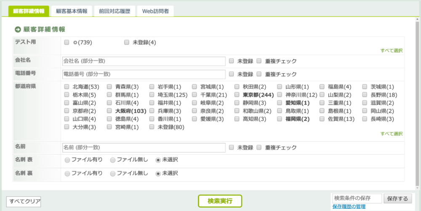The width and height of the screenshot is (421, 211).
Task: Select ファイル有り for 名刺 表
Action: click(x=67, y=160)
